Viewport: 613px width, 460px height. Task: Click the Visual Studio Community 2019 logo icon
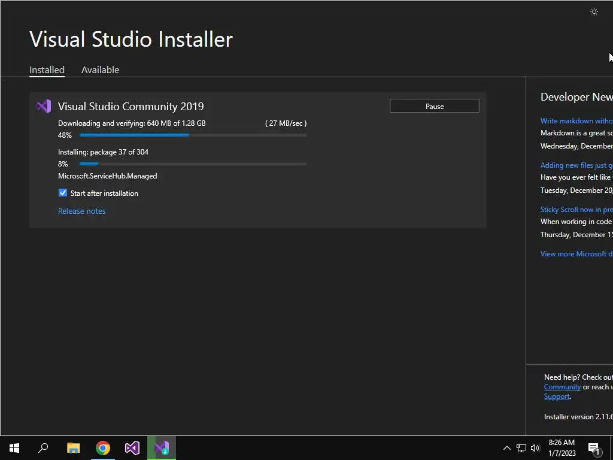point(44,106)
